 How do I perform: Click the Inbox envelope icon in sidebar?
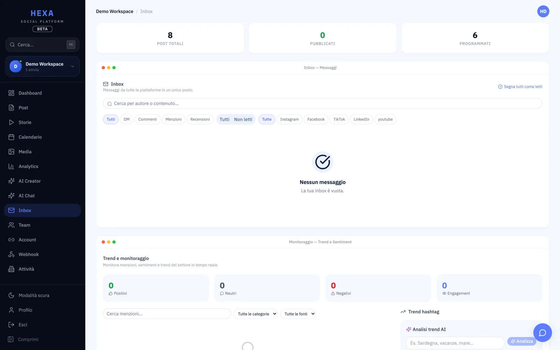click(x=11, y=210)
